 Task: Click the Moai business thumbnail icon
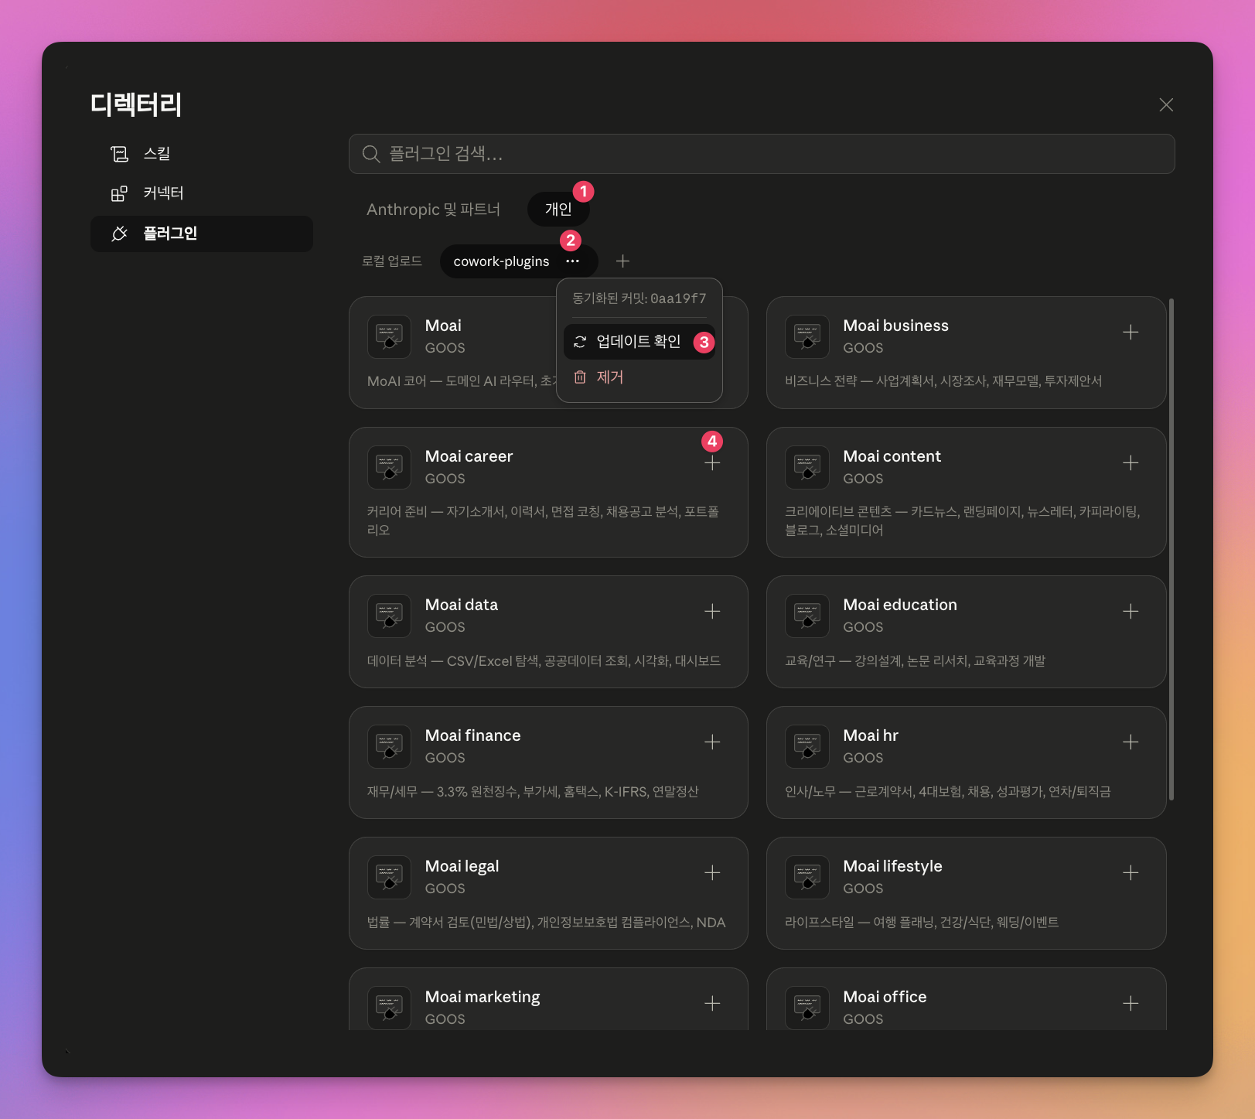807,336
